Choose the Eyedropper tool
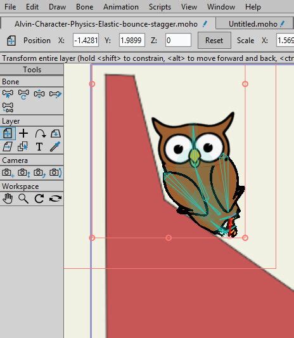The width and height of the screenshot is (294, 338). (x=55, y=146)
